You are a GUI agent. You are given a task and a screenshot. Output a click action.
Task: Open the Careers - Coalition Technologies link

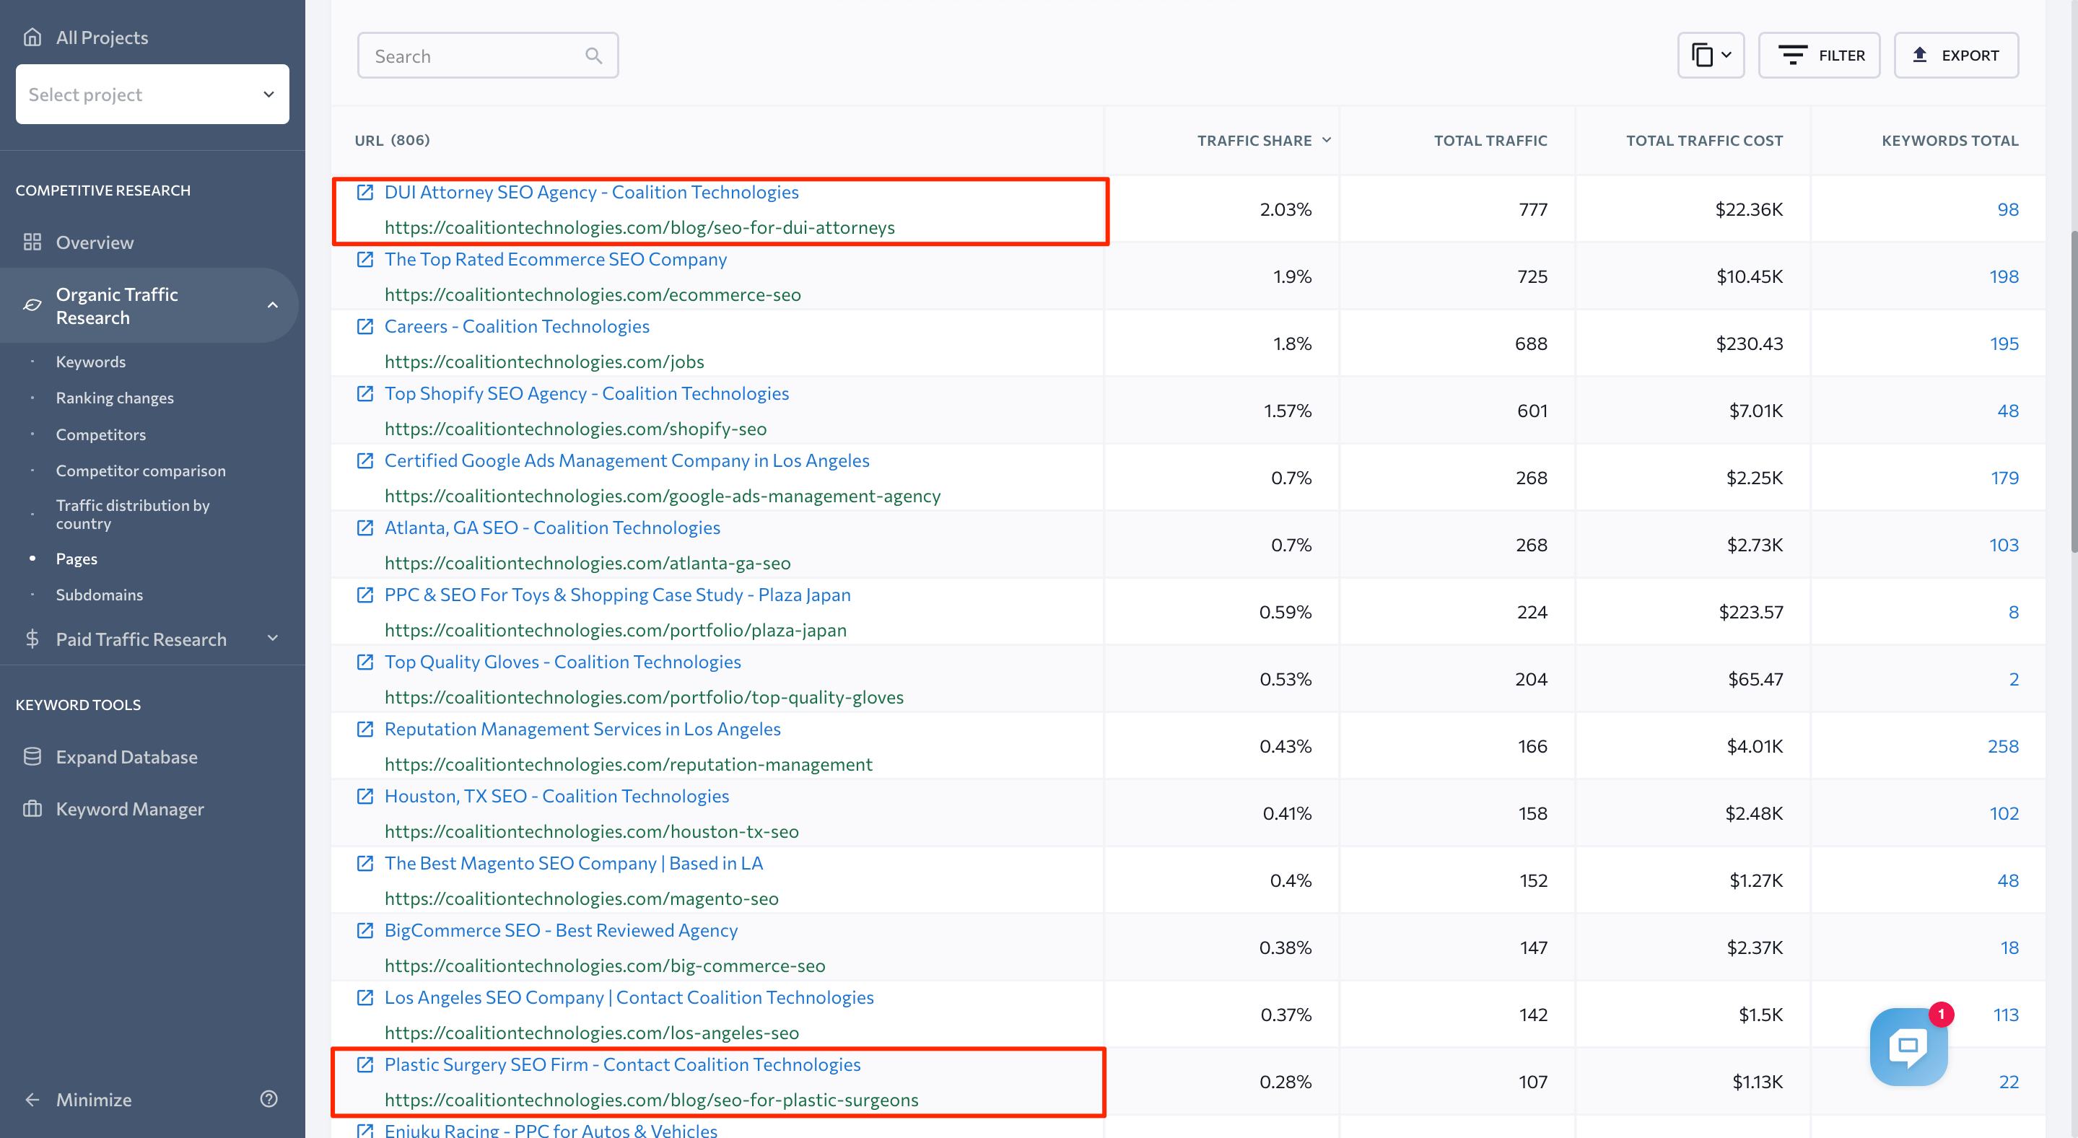pyautogui.click(x=517, y=326)
